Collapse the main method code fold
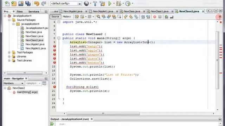This screenshot has height=126, width=225. pyautogui.click(x=59, y=38)
